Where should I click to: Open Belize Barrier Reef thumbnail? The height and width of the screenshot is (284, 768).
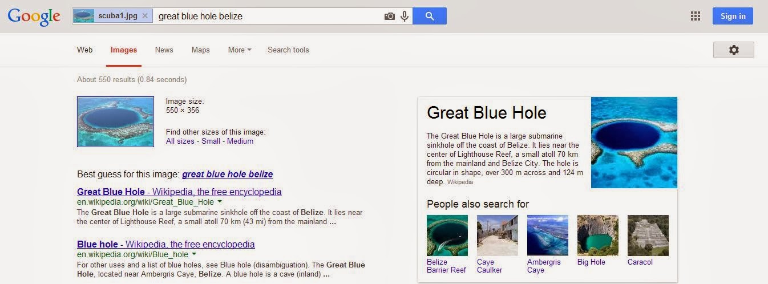[x=447, y=235]
